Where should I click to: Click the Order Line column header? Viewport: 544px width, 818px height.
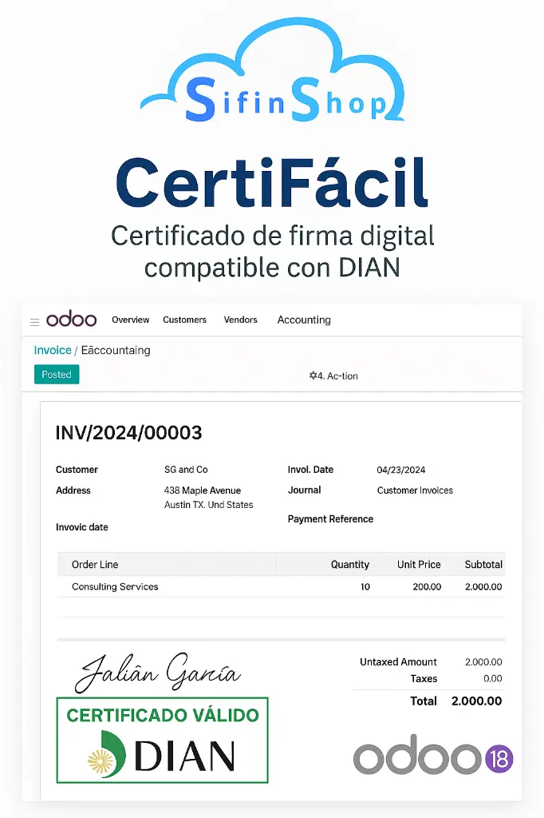click(x=95, y=565)
